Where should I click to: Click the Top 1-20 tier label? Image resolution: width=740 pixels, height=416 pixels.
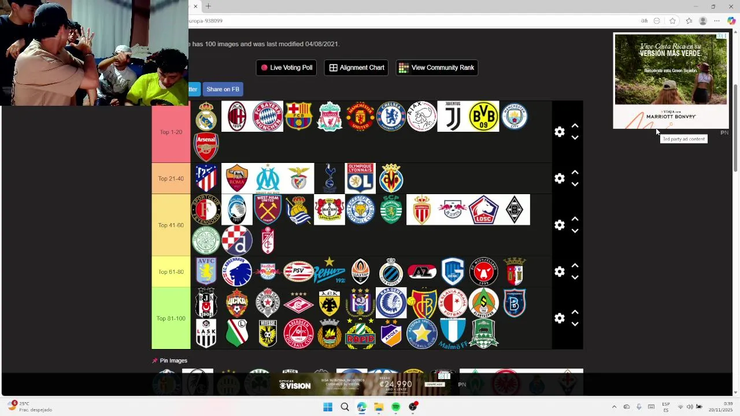coord(171,132)
